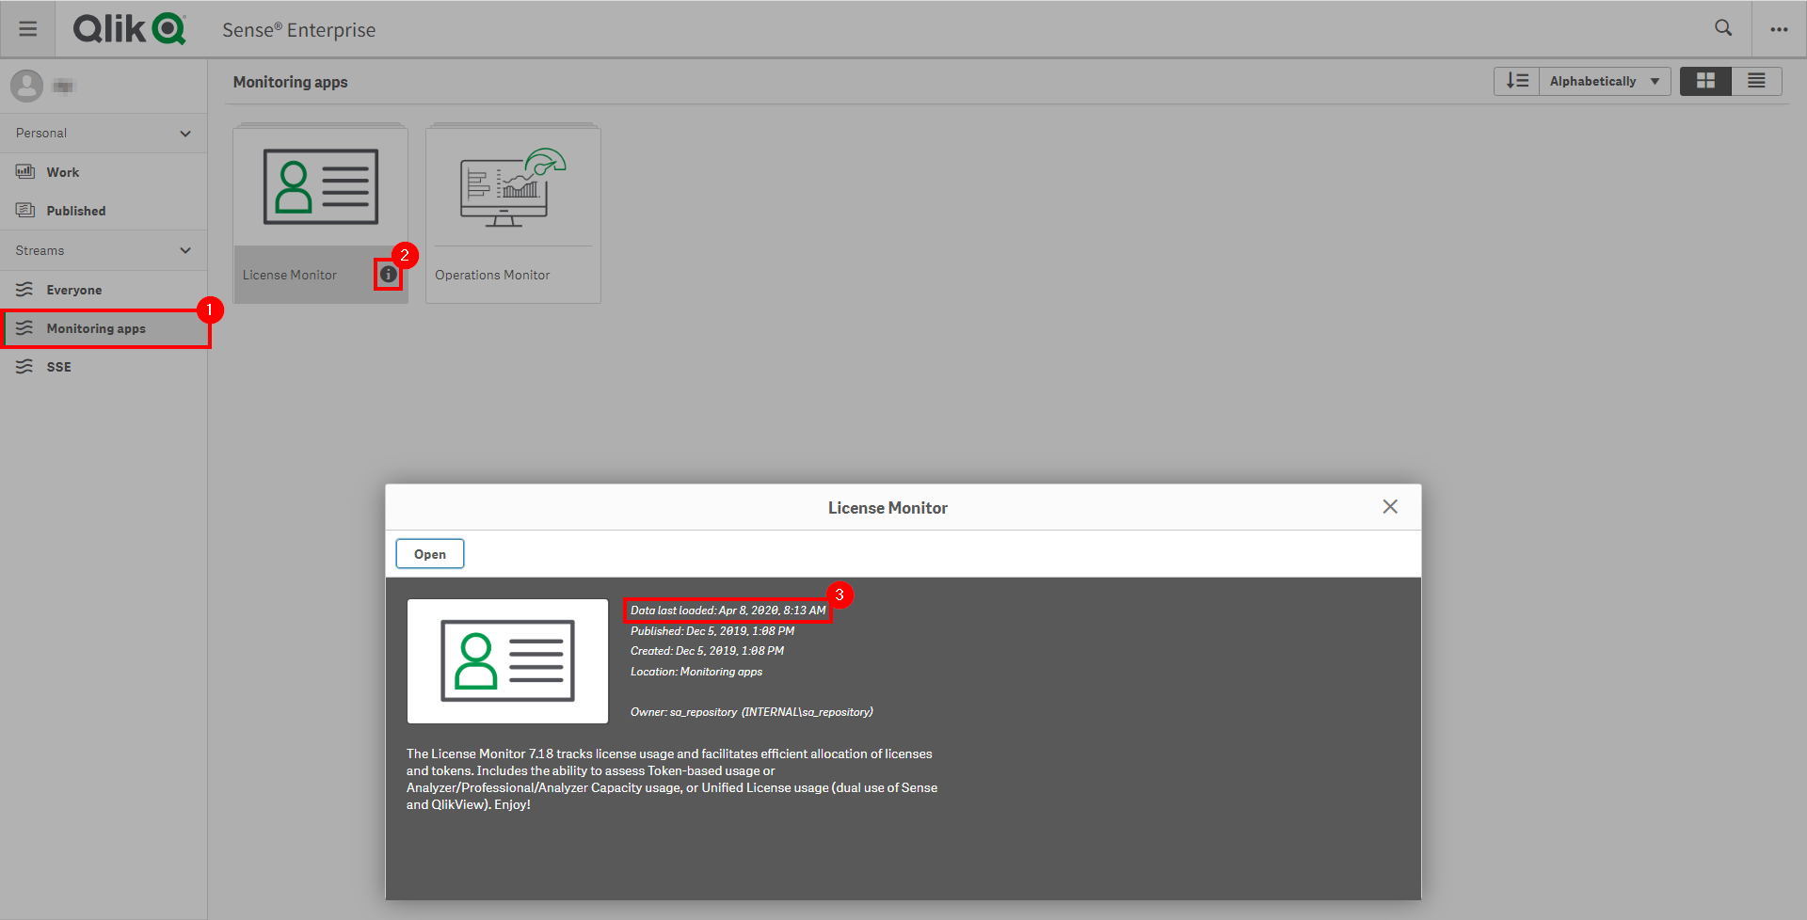The width and height of the screenshot is (1807, 920).
Task: Open the more options ellipsis menu
Action: tap(1779, 29)
